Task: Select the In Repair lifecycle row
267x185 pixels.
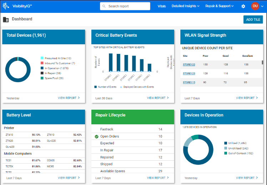Action: (133, 150)
